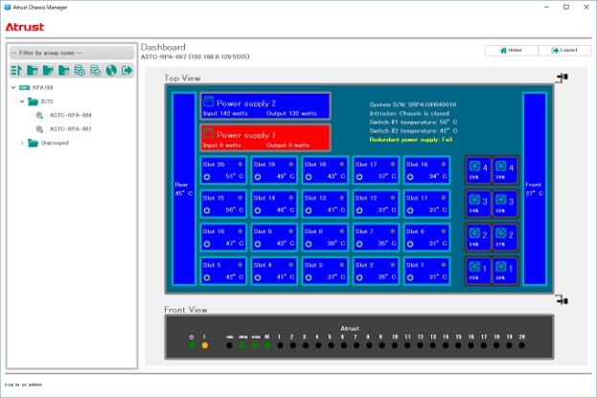Select the red Power supply 1 module

tap(264, 138)
